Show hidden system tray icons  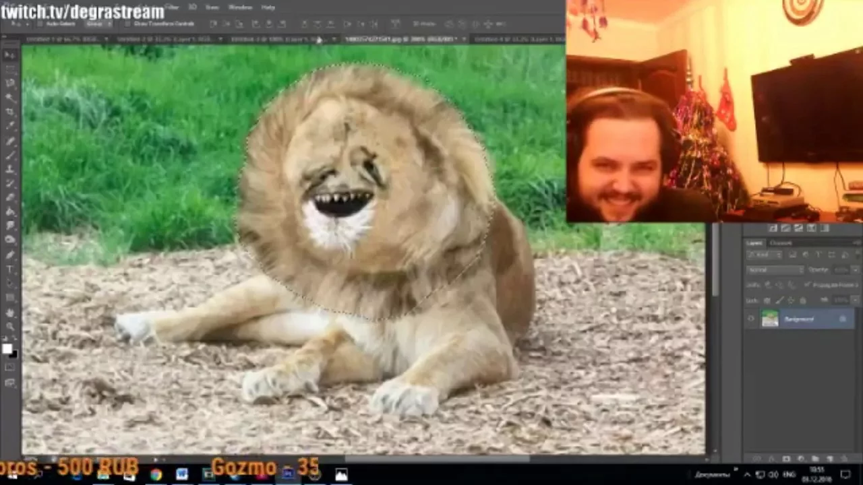(x=747, y=474)
